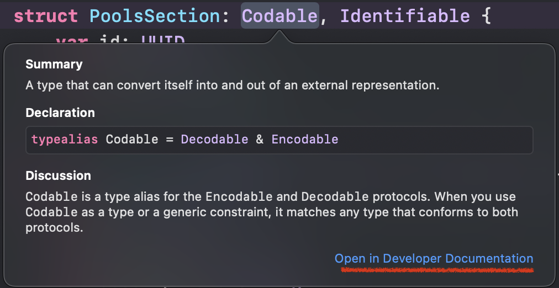Click the partially hidden var keyword
Viewport: 559px width, 288px height.
coord(72,41)
